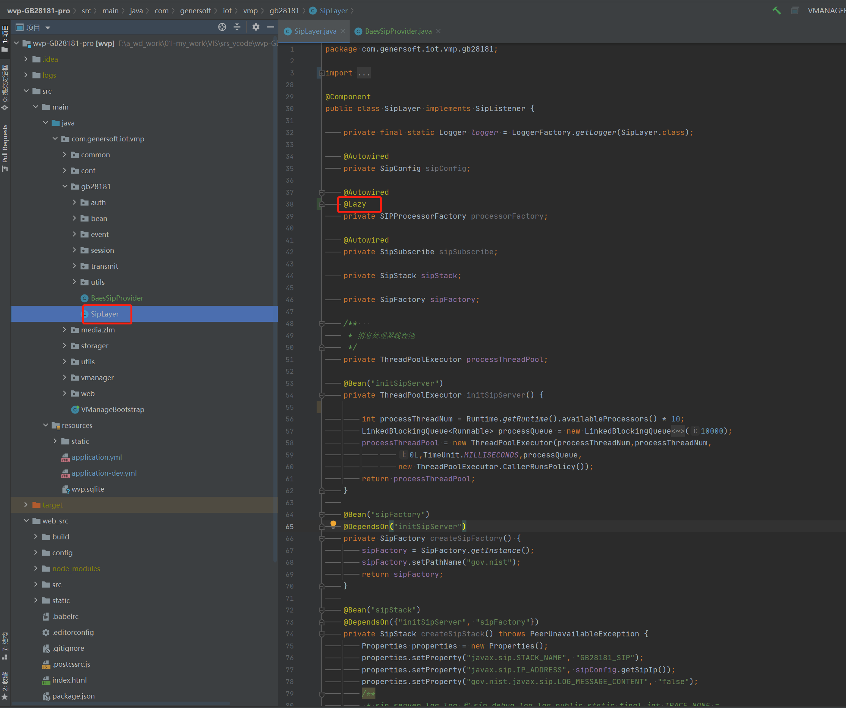Fold the initSipServer method at line 54
The height and width of the screenshot is (708, 846).
pyautogui.click(x=322, y=395)
